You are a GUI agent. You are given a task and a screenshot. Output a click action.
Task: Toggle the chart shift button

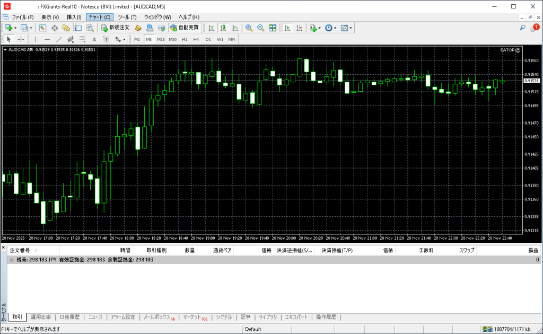(x=300, y=28)
